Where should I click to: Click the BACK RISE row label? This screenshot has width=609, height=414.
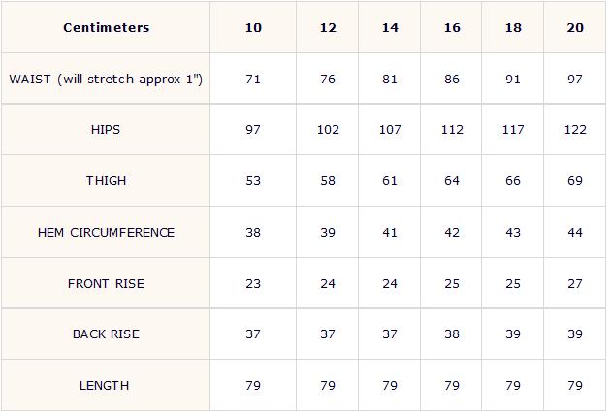click(x=106, y=334)
